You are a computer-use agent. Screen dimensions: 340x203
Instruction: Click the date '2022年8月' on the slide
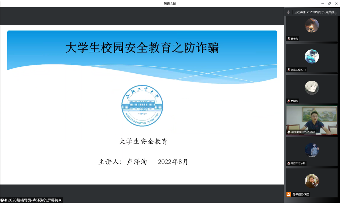point(173,162)
